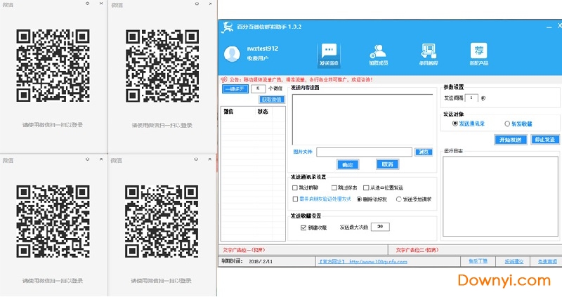562x297 pixels.
Task: Tick the 从选中位置发送 checkbox
Action: [366, 187]
